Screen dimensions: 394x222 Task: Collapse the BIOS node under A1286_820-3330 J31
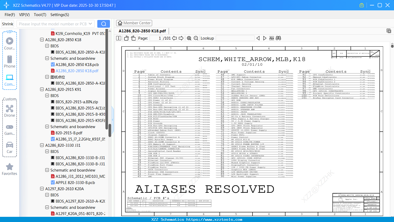47,152
